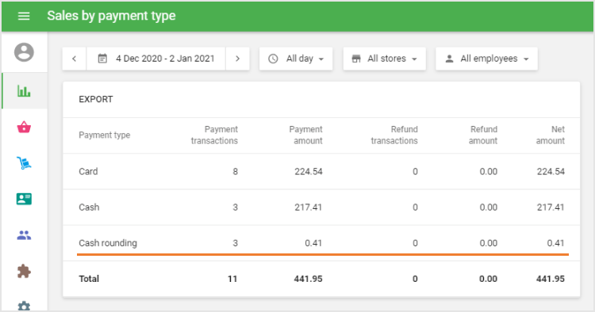Expand the All day time dropdown
595x312 pixels.
296,59
